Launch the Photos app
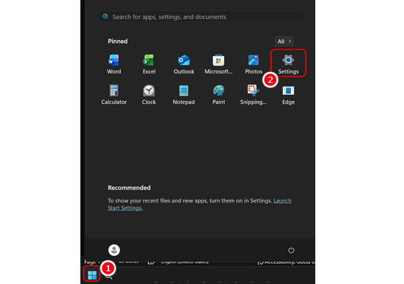This screenshot has width=404, height=284. tap(254, 64)
